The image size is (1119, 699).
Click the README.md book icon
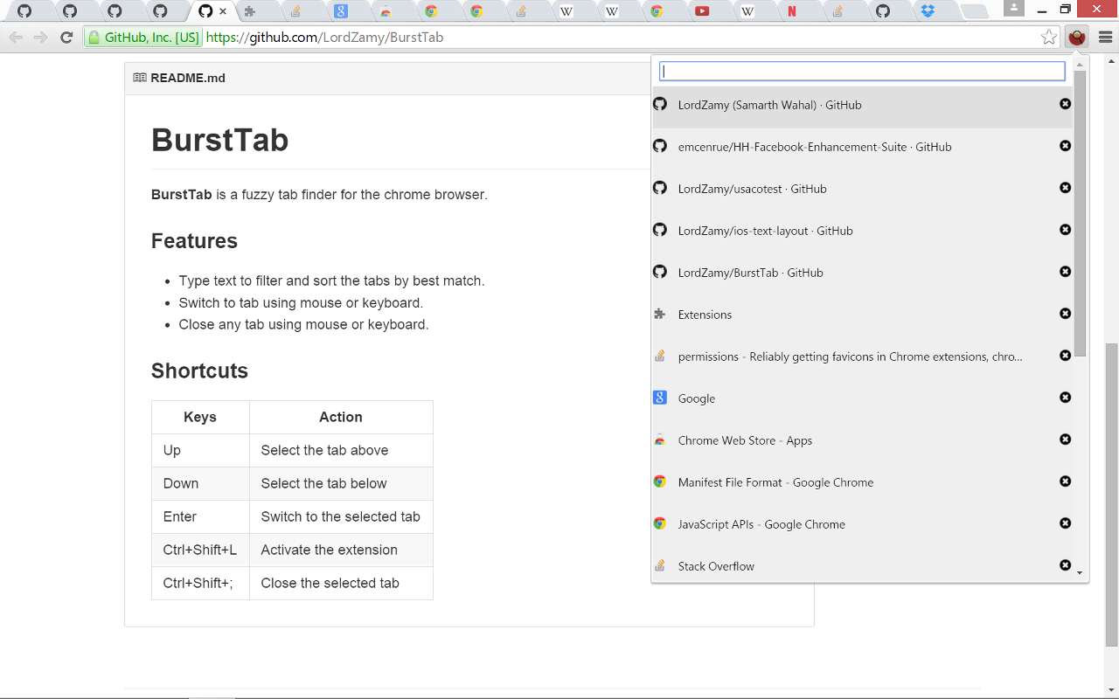click(x=140, y=78)
